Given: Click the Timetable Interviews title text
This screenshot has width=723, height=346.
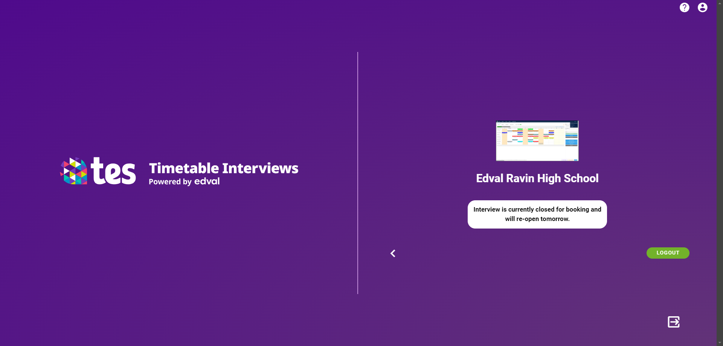Looking at the screenshot, I should coord(224,168).
